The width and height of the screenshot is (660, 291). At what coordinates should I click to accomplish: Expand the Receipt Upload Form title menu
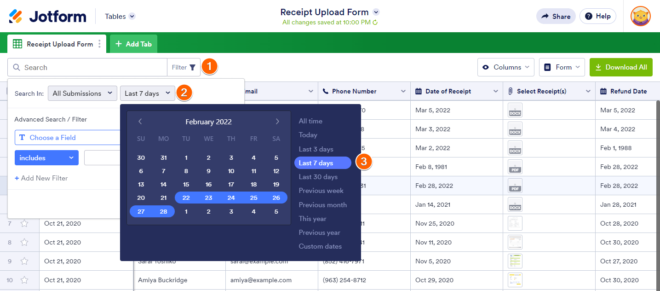point(376,12)
